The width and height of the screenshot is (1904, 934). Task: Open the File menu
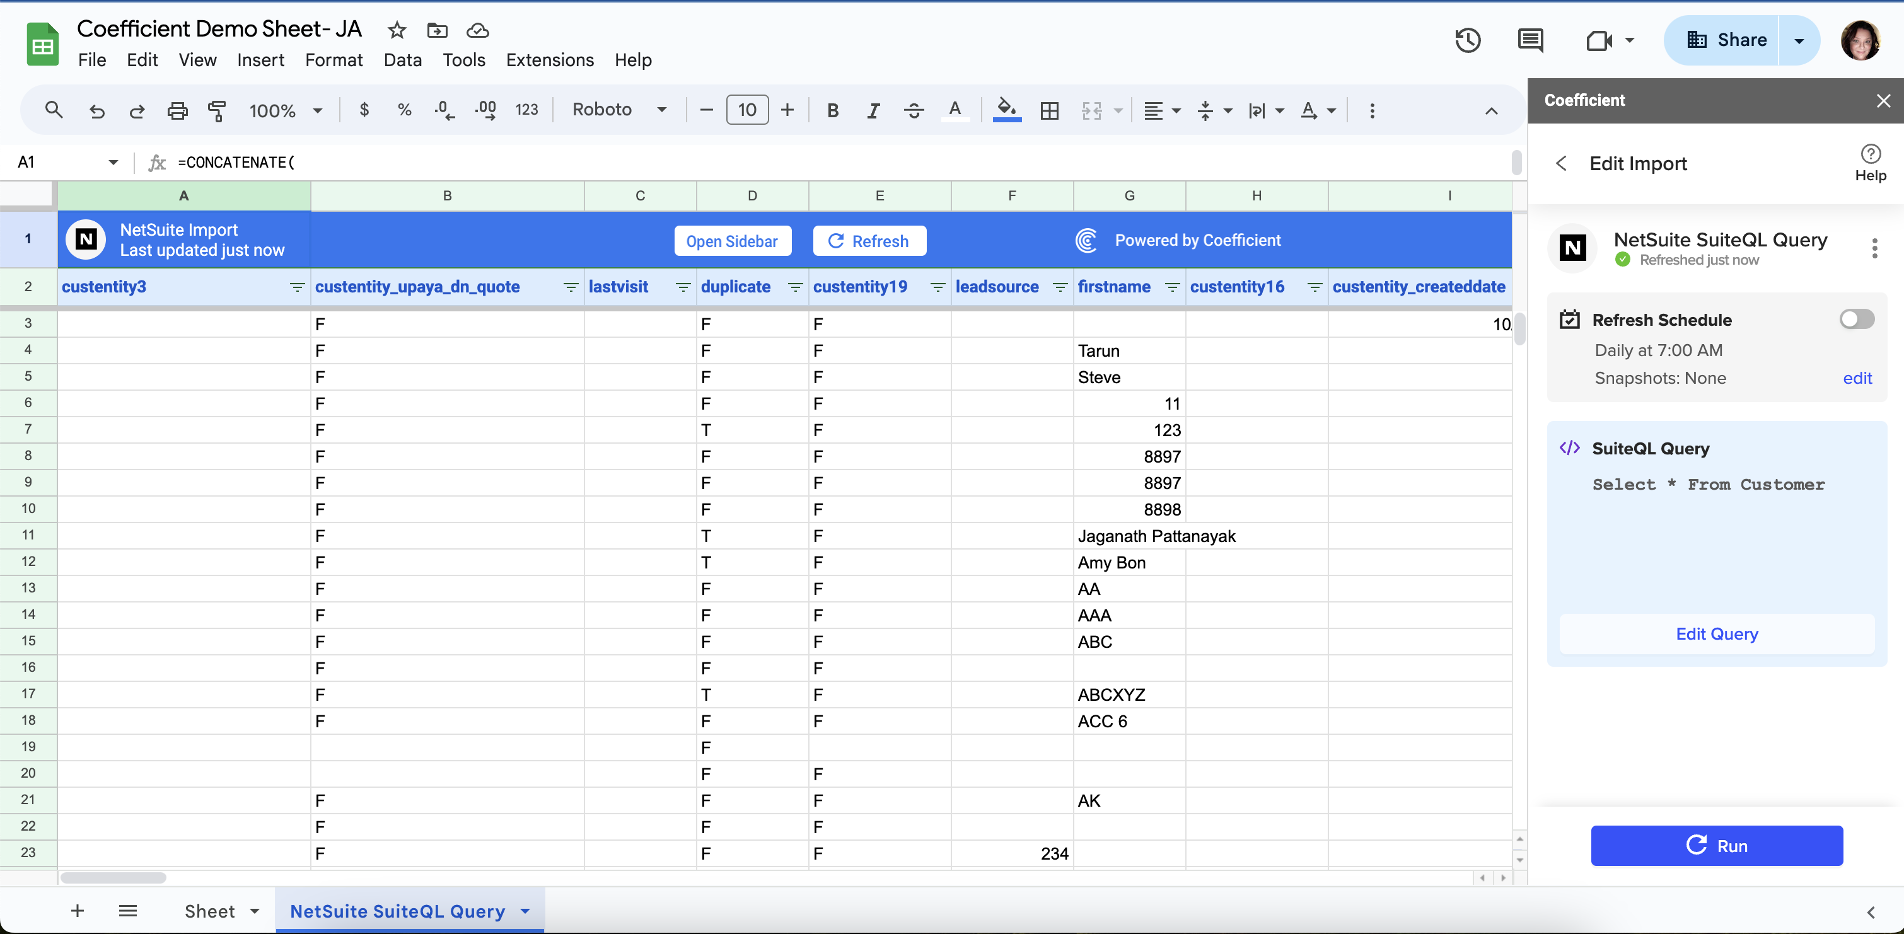pyautogui.click(x=91, y=60)
